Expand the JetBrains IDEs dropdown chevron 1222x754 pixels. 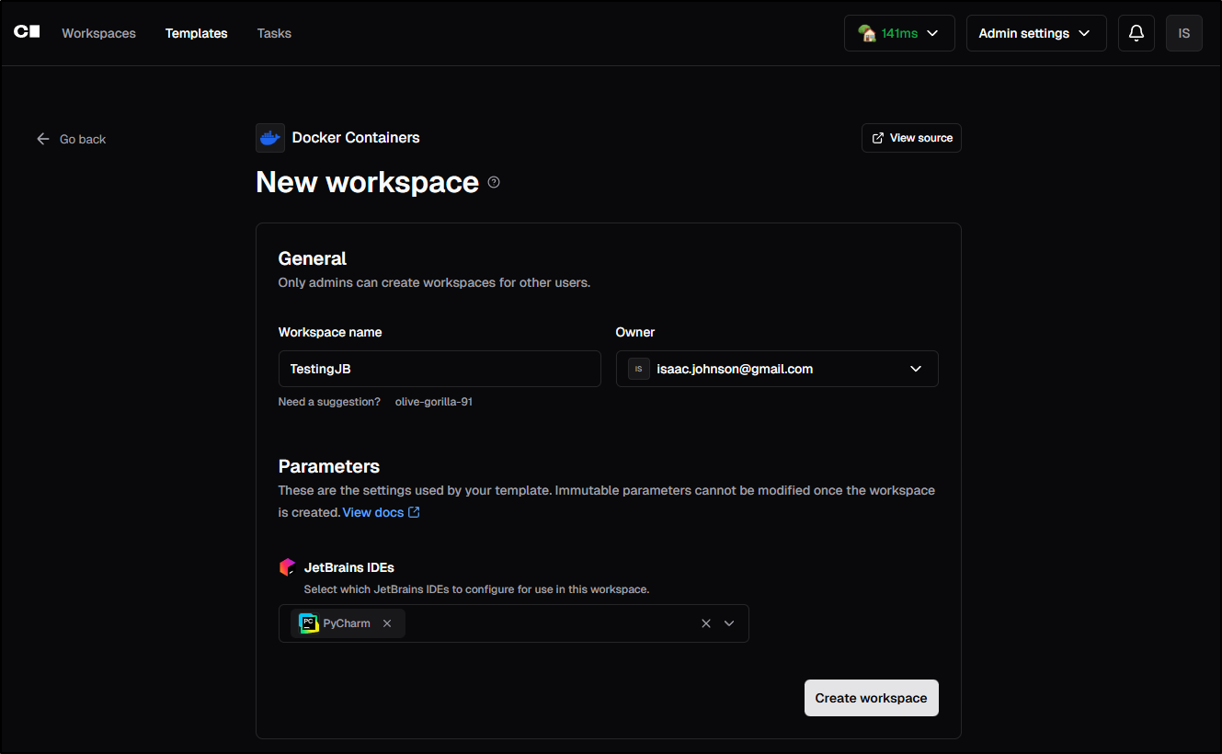pos(729,623)
